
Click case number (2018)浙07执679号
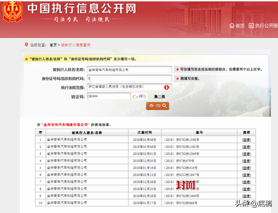[179, 161]
